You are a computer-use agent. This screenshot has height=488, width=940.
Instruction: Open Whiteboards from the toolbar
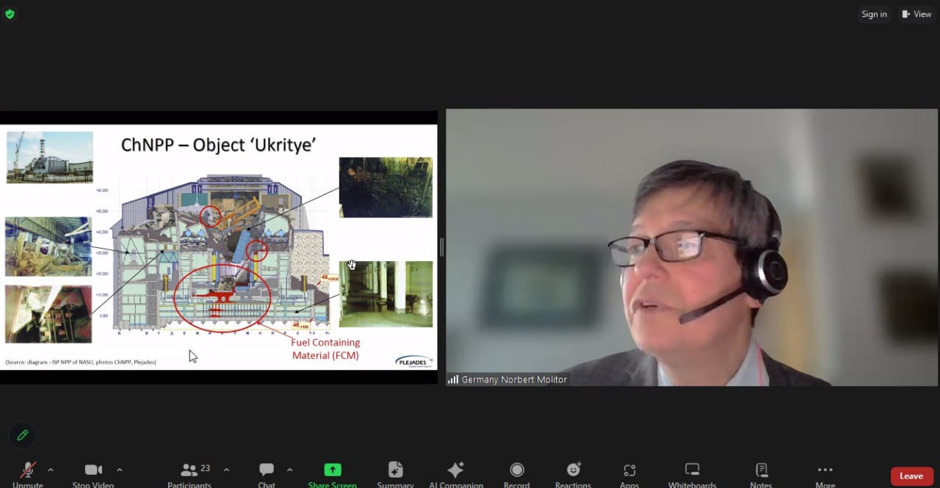[x=692, y=471]
